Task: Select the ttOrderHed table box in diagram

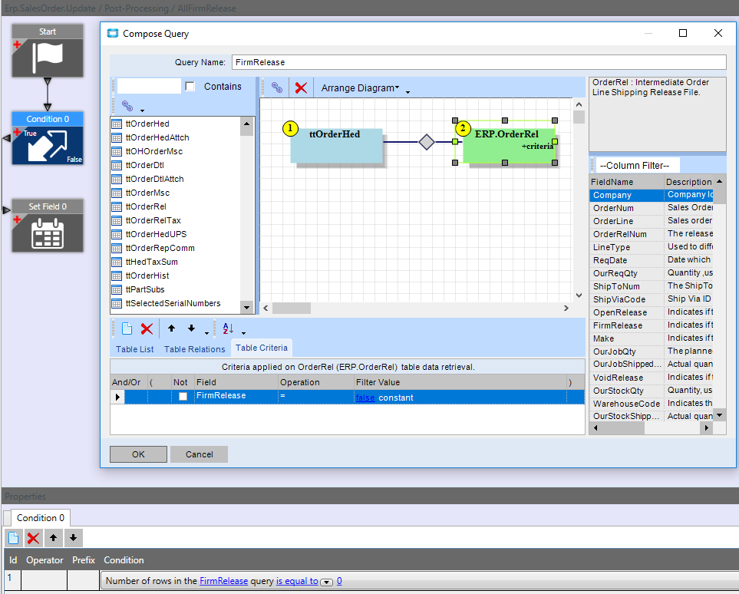Action: [x=337, y=145]
